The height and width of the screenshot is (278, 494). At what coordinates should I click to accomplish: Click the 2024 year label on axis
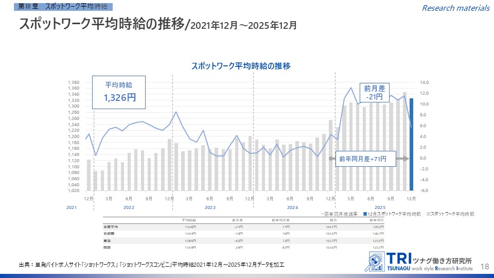tap(292, 207)
